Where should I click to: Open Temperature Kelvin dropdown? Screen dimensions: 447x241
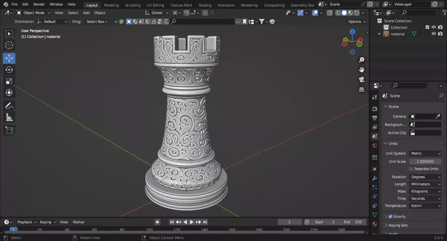[425, 206]
